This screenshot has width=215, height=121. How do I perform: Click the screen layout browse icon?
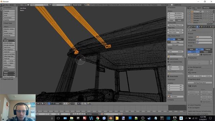click(29, 5)
